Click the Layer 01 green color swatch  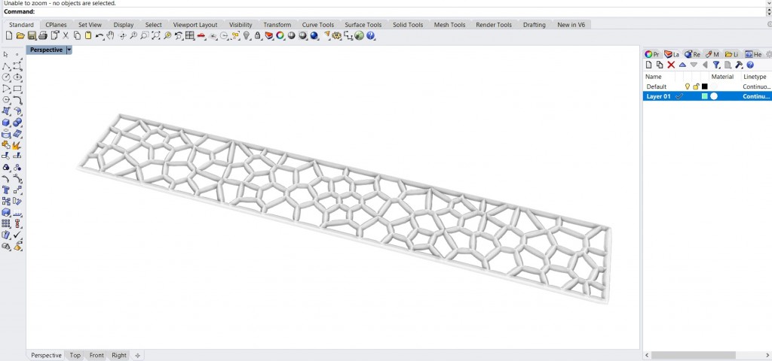tap(704, 97)
